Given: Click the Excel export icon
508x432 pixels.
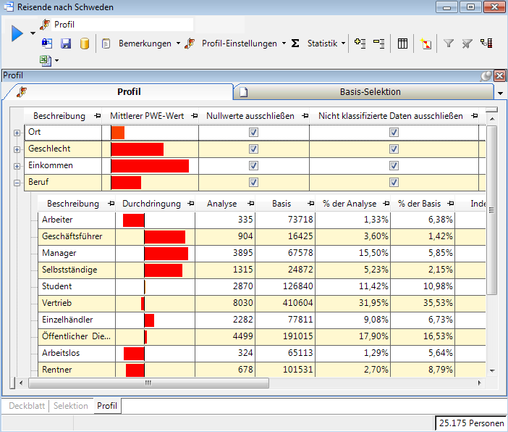Looking at the screenshot, I should coord(46,61).
